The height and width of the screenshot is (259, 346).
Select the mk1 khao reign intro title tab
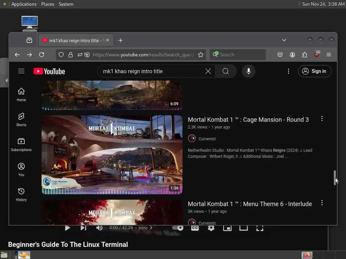click(x=76, y=40)
